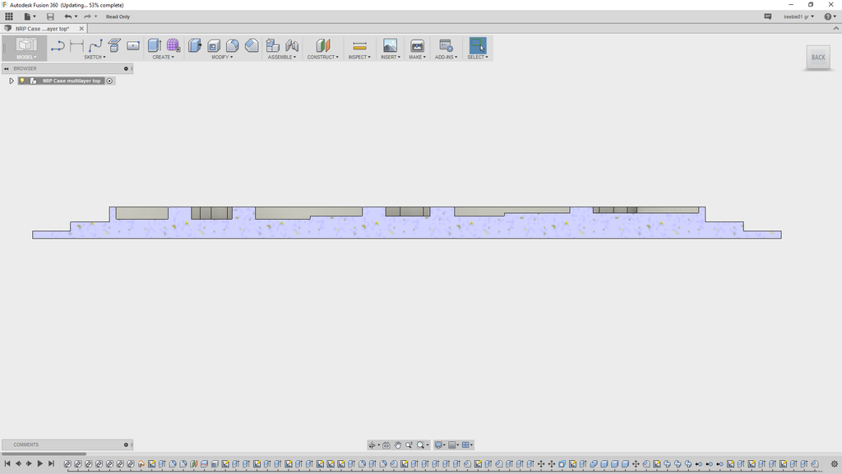Toggle lightbulb visibility of NRP Case multilayer top
Image resolution: width=842 pixels, height=474 pixels.
(x=22, y=81)
